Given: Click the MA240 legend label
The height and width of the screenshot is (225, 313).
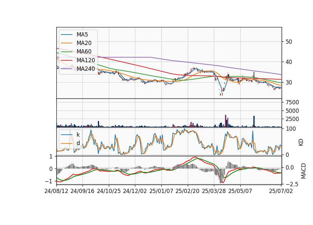Looking at the screenshot, I should click(86, 69).
